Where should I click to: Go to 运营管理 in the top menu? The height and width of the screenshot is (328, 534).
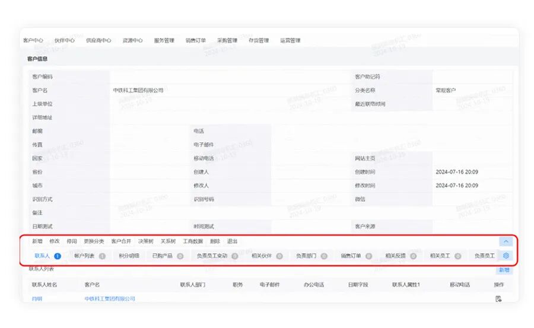(x=290, y=40)
